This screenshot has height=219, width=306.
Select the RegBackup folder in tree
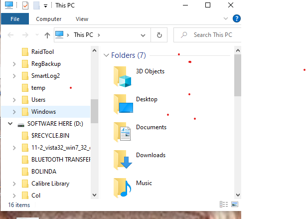click(x=46, y=64)
